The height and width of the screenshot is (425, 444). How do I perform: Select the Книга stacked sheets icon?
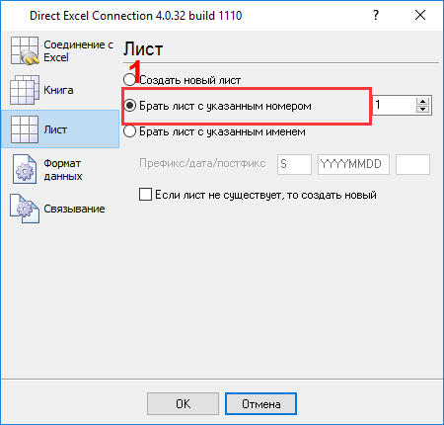[x=25, y=90]
